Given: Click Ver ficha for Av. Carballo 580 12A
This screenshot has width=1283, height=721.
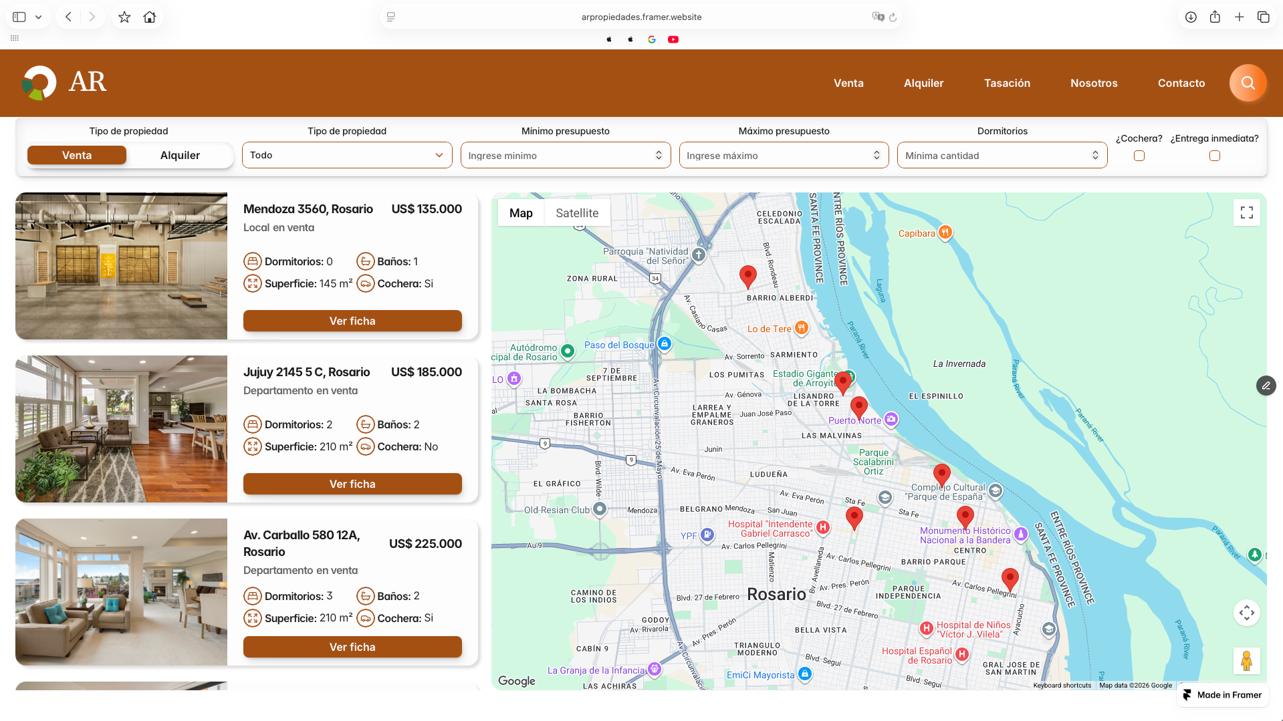Looking at the screenshot, I should tap(352, 647).
